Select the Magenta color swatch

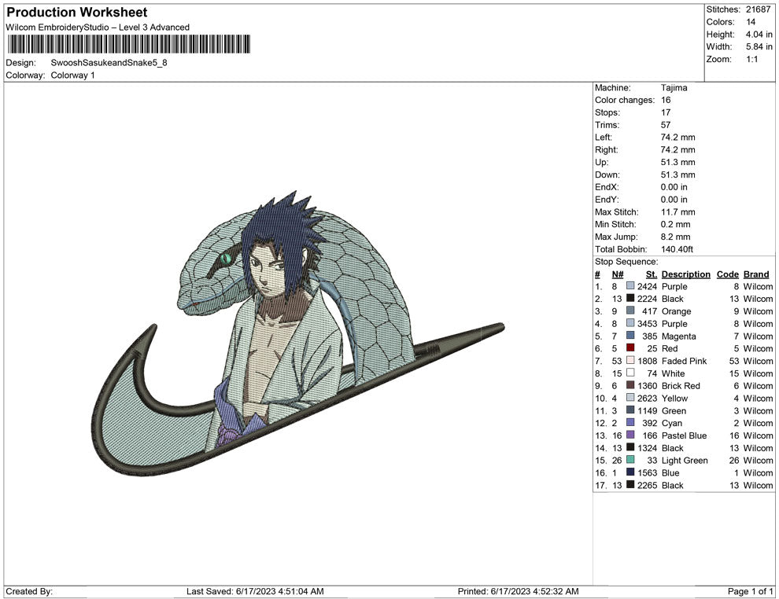click(x=630, y=336)
